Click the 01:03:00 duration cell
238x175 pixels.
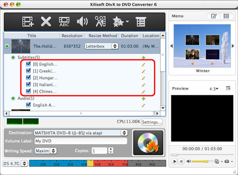(x=130, y=46)
